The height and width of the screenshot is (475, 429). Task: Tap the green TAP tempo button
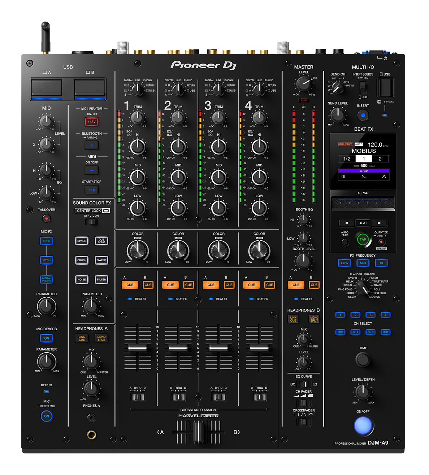pyautogui.click(x=363, y=239)
